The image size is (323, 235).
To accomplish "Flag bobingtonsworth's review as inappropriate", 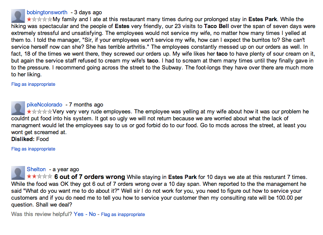I will pyautogui.click(x=33, y=84).
